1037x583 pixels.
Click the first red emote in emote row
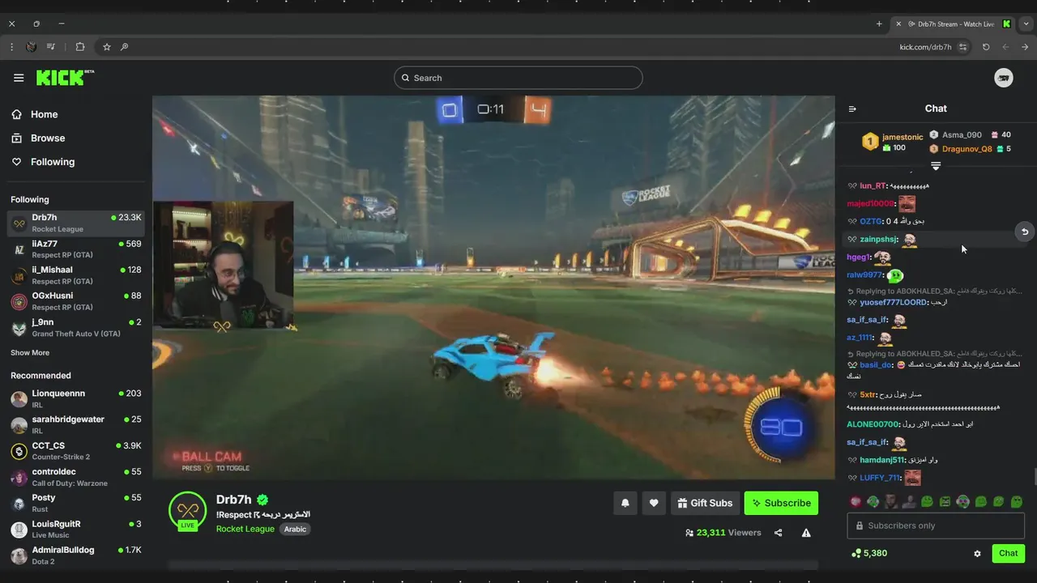pyautogui.click(x=855, y=502)
